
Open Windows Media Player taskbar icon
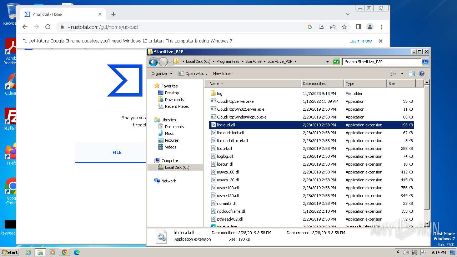pos(52,252)
